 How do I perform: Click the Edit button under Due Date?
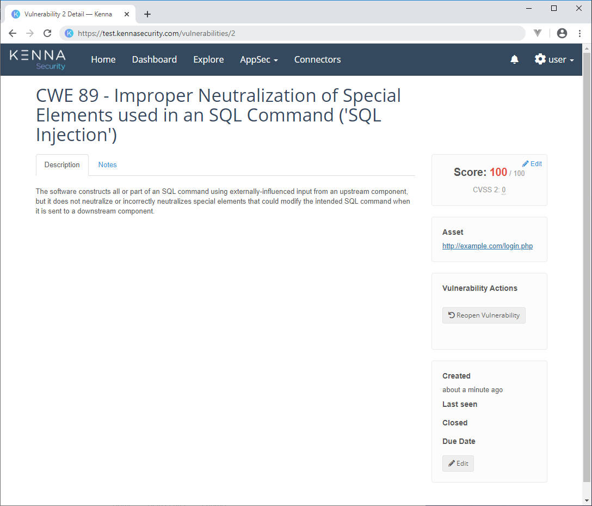(x=458, y=463)
